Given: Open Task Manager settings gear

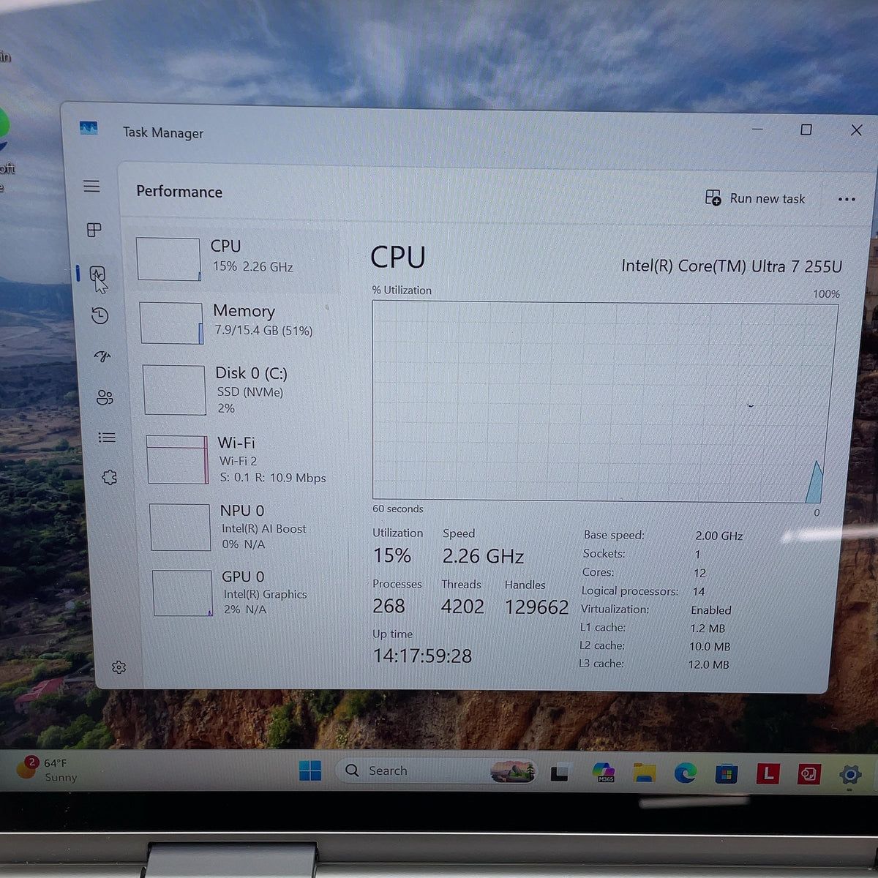Looking at the screenshot, I should [x=119, y=667].
